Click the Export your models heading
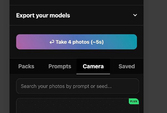Viewport: 167px width, 113px height. [x=43, y=15]
